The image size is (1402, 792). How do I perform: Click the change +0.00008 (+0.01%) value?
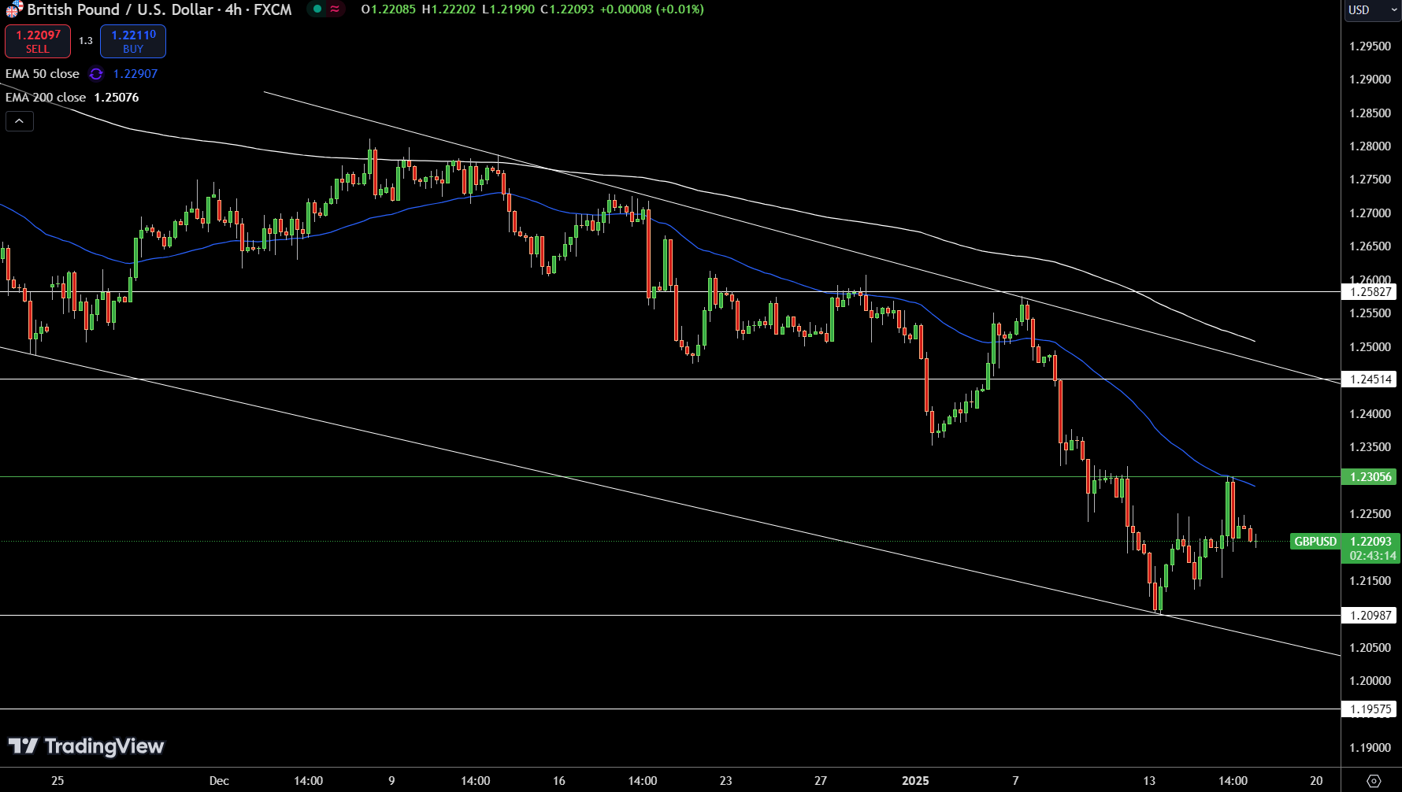pos(652,9)
